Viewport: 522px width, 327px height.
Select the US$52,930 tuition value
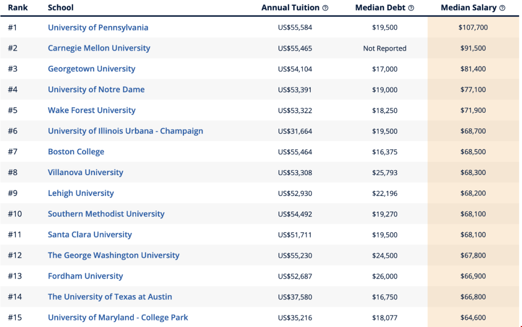pos(295,193)
